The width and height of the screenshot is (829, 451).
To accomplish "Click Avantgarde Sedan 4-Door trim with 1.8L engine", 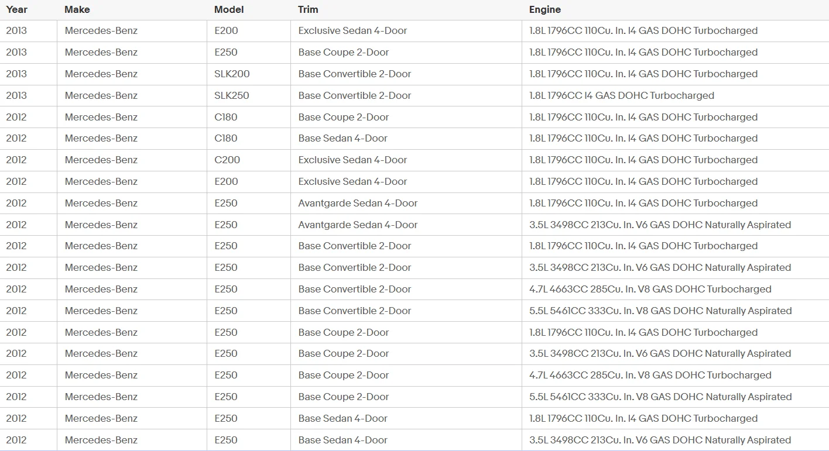I will tap(358, 203).
